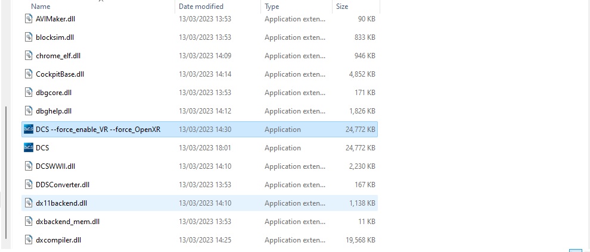Screen dimensions: 590x252
Task: Click the 4,852 KB size of CockpitBase.dll
Action: [x=362, y=74]
